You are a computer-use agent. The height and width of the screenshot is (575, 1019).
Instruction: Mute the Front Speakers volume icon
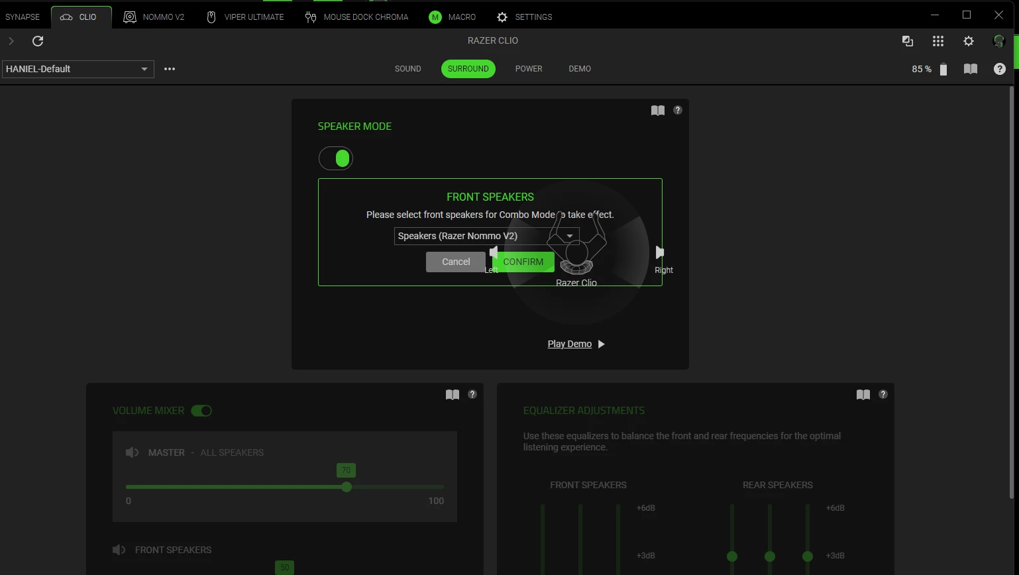(119, 550)
